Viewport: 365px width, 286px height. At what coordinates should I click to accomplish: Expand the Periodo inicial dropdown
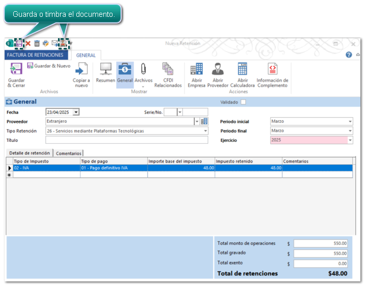[x=350, y=122]
